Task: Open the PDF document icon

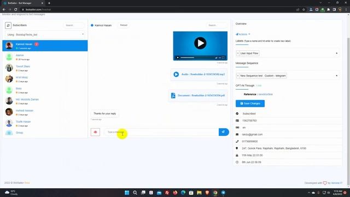Action: (x=173, y=95)
